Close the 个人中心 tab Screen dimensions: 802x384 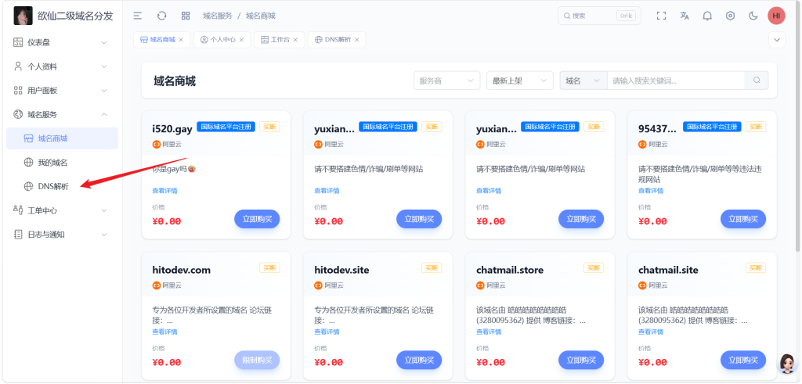pyautogui.click(x=242, y=39)
